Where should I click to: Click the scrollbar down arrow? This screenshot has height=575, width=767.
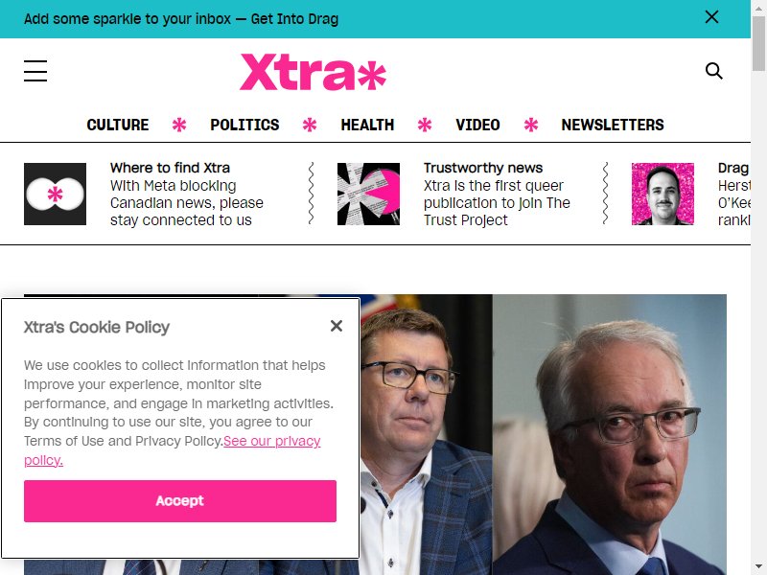point(758,567)
